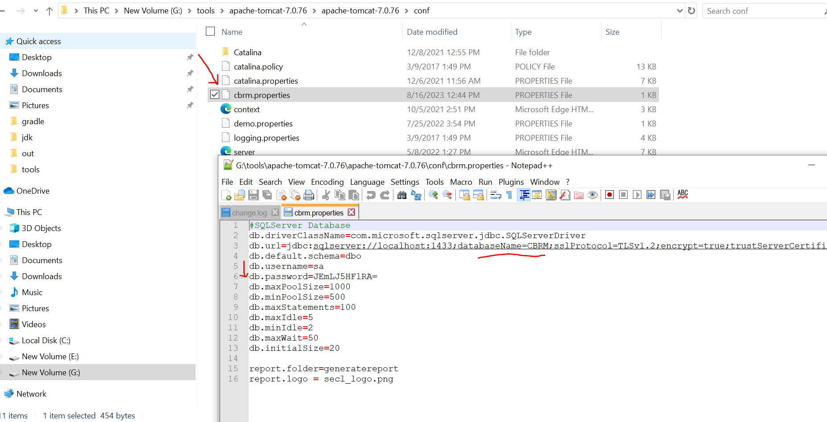Switch to the change.log tab

(249, 213)
